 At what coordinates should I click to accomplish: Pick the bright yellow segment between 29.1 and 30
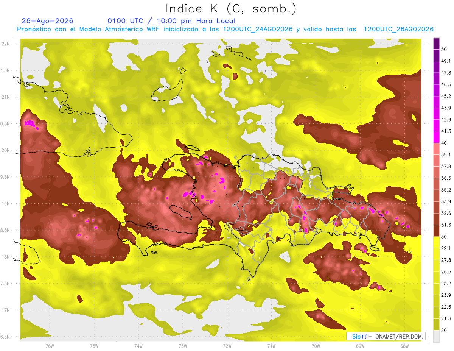click(436, 242)
